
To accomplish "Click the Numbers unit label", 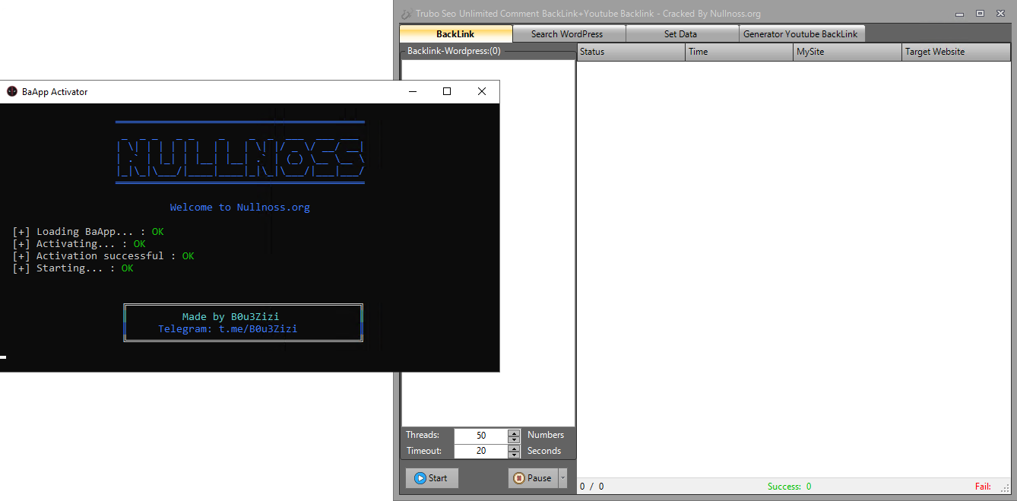I will [546, 436].
